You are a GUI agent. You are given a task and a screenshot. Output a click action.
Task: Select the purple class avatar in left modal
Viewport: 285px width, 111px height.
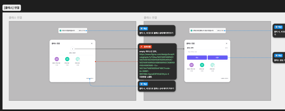pyautogui.click(x=57, y=59)
